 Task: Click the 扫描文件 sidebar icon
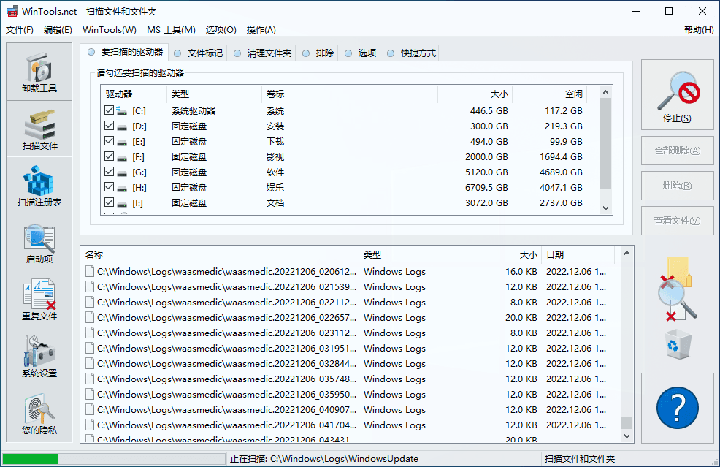coord(39,129)
